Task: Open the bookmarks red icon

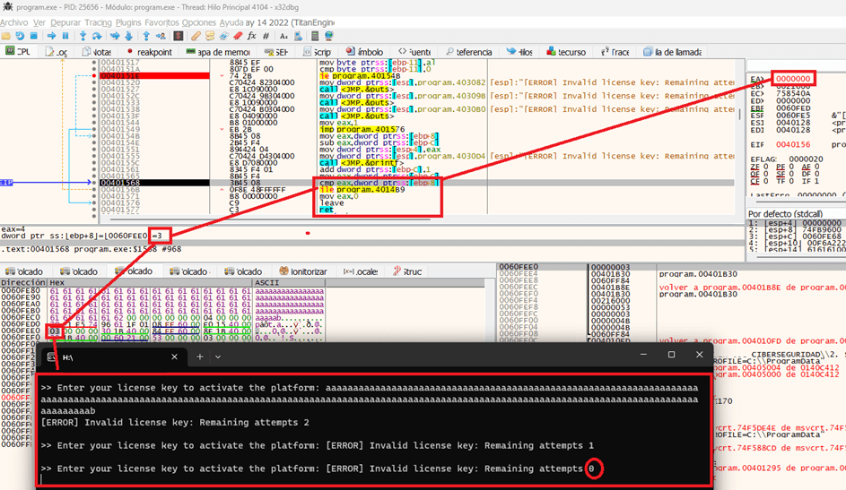Action: click(238, 36)
